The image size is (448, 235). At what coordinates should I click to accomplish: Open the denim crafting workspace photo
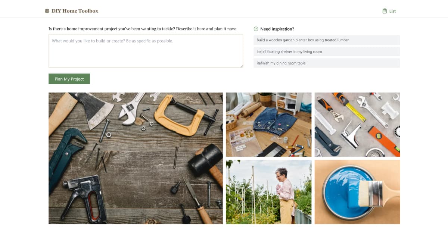(268, 124)
